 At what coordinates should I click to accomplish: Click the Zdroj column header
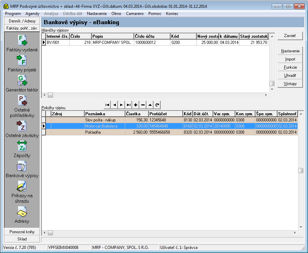pyautogui.click(x=68, y=114)
